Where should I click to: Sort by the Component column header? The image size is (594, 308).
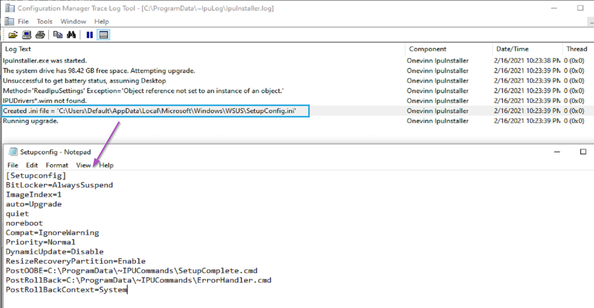(428, 49)
